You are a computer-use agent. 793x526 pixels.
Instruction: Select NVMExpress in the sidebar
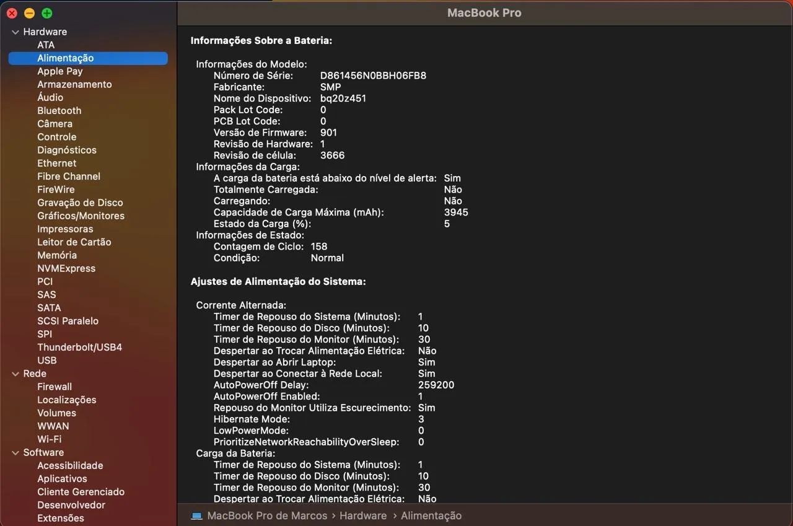click(x=66, y=268)
